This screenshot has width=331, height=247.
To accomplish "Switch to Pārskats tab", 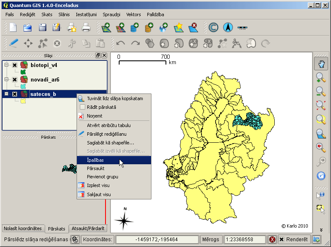I will coord(57,229).
